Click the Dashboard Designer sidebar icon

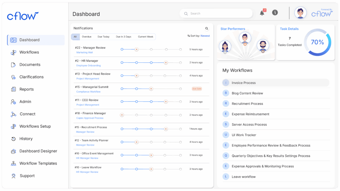(x=13, y=151)
